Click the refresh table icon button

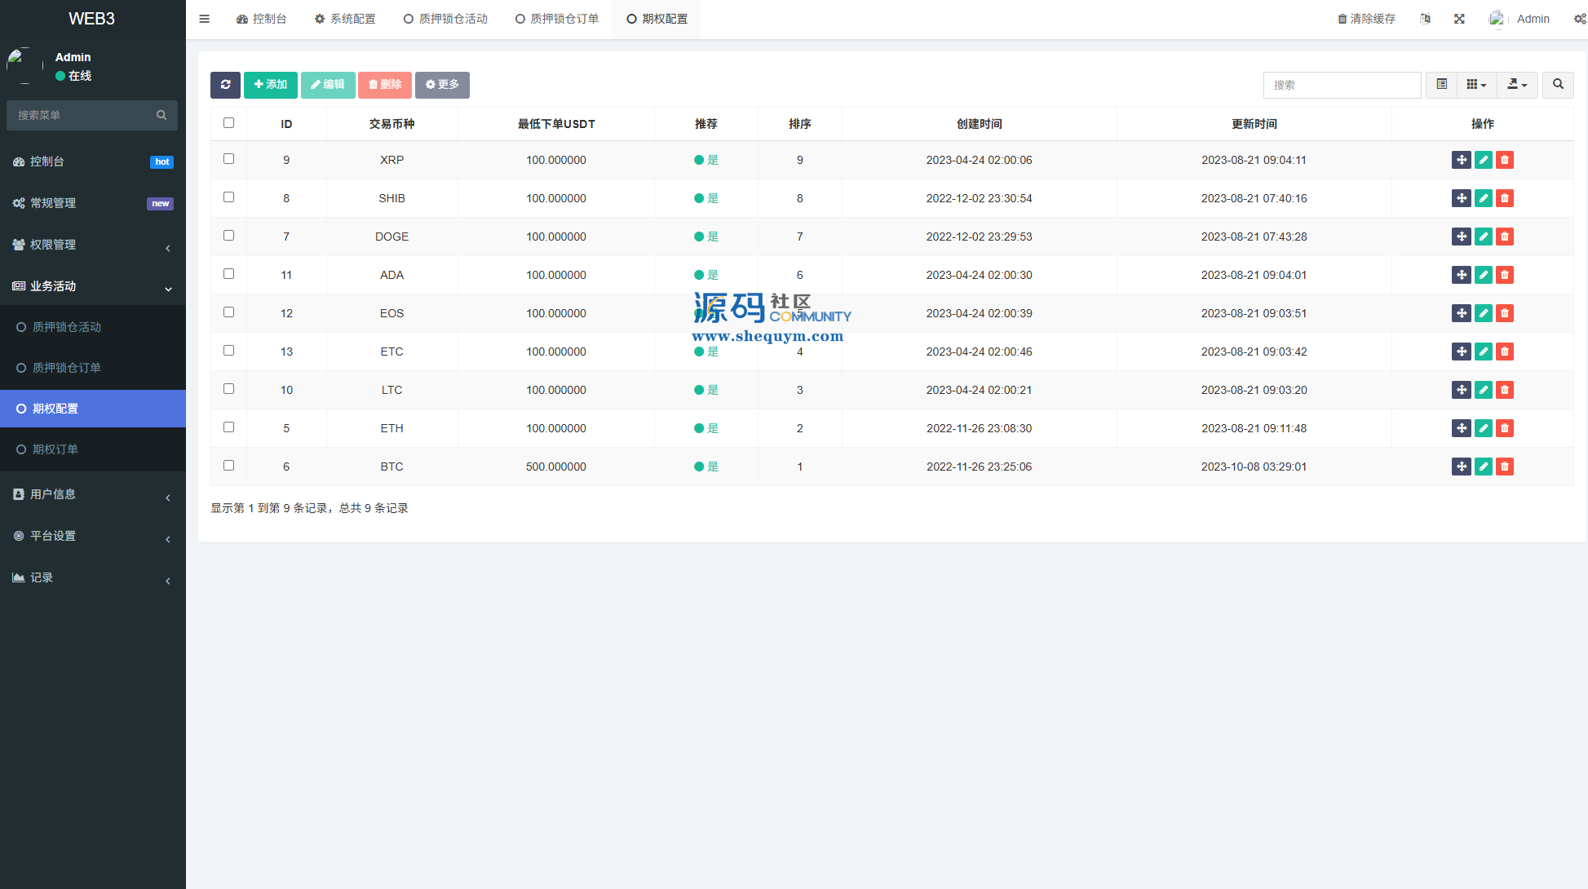click(x=225, y=85)
